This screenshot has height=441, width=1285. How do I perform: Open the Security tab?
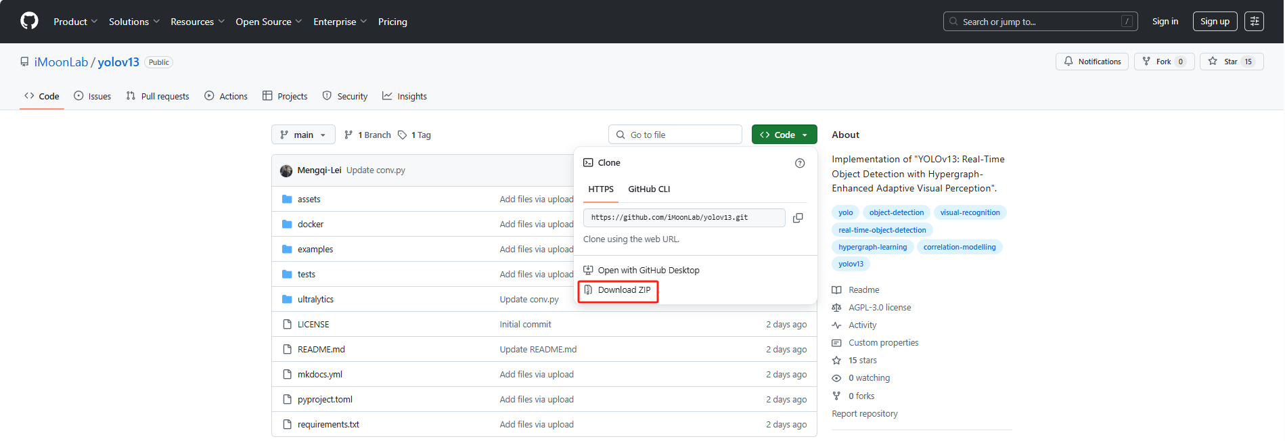click(x=345, y=96)
